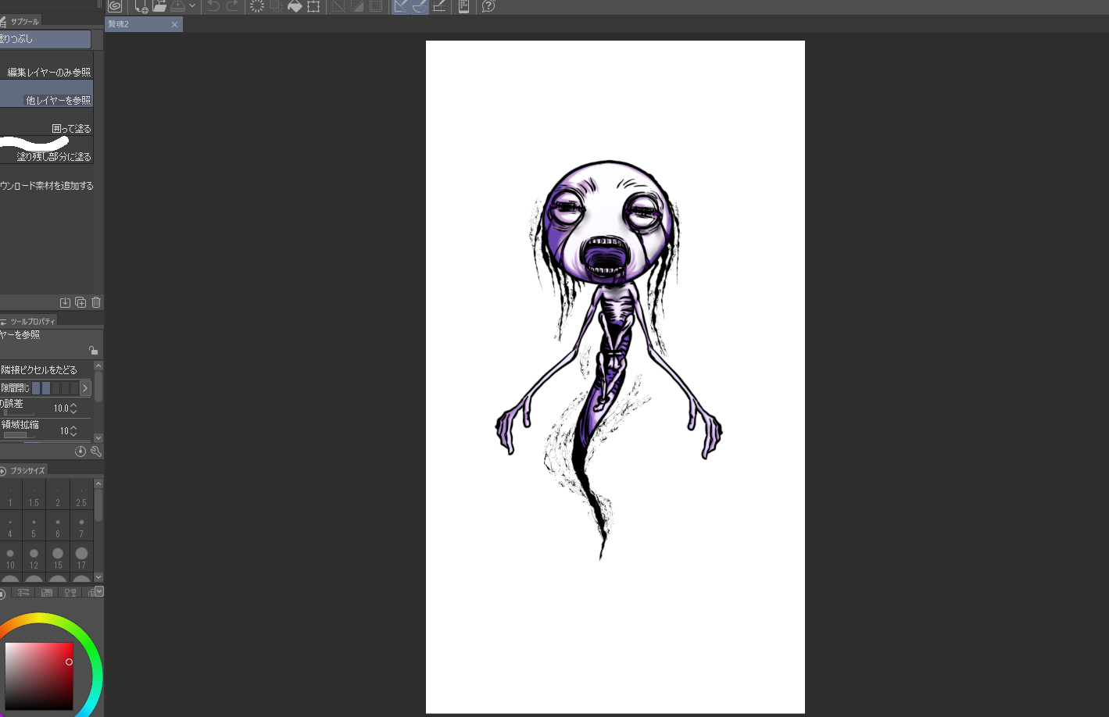
Task: Select the fill bucket toolbar icon
Action: (295, 6)
